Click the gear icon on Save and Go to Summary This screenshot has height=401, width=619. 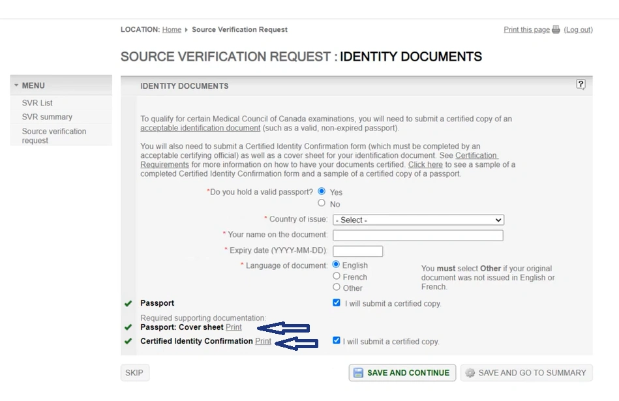(470, 373)
